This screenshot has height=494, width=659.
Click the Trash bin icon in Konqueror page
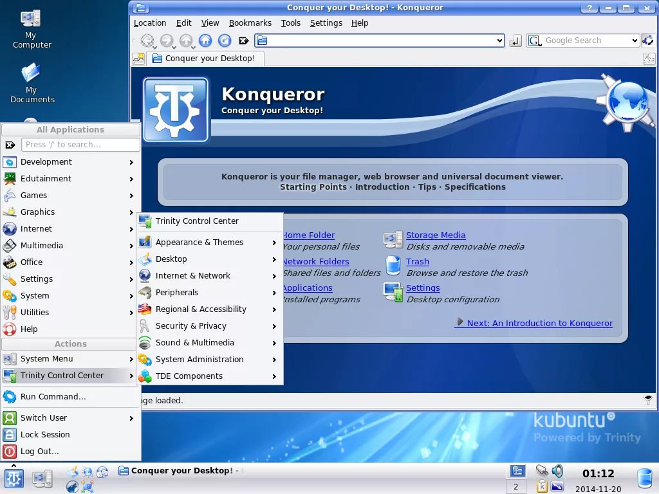click(393, 266)
